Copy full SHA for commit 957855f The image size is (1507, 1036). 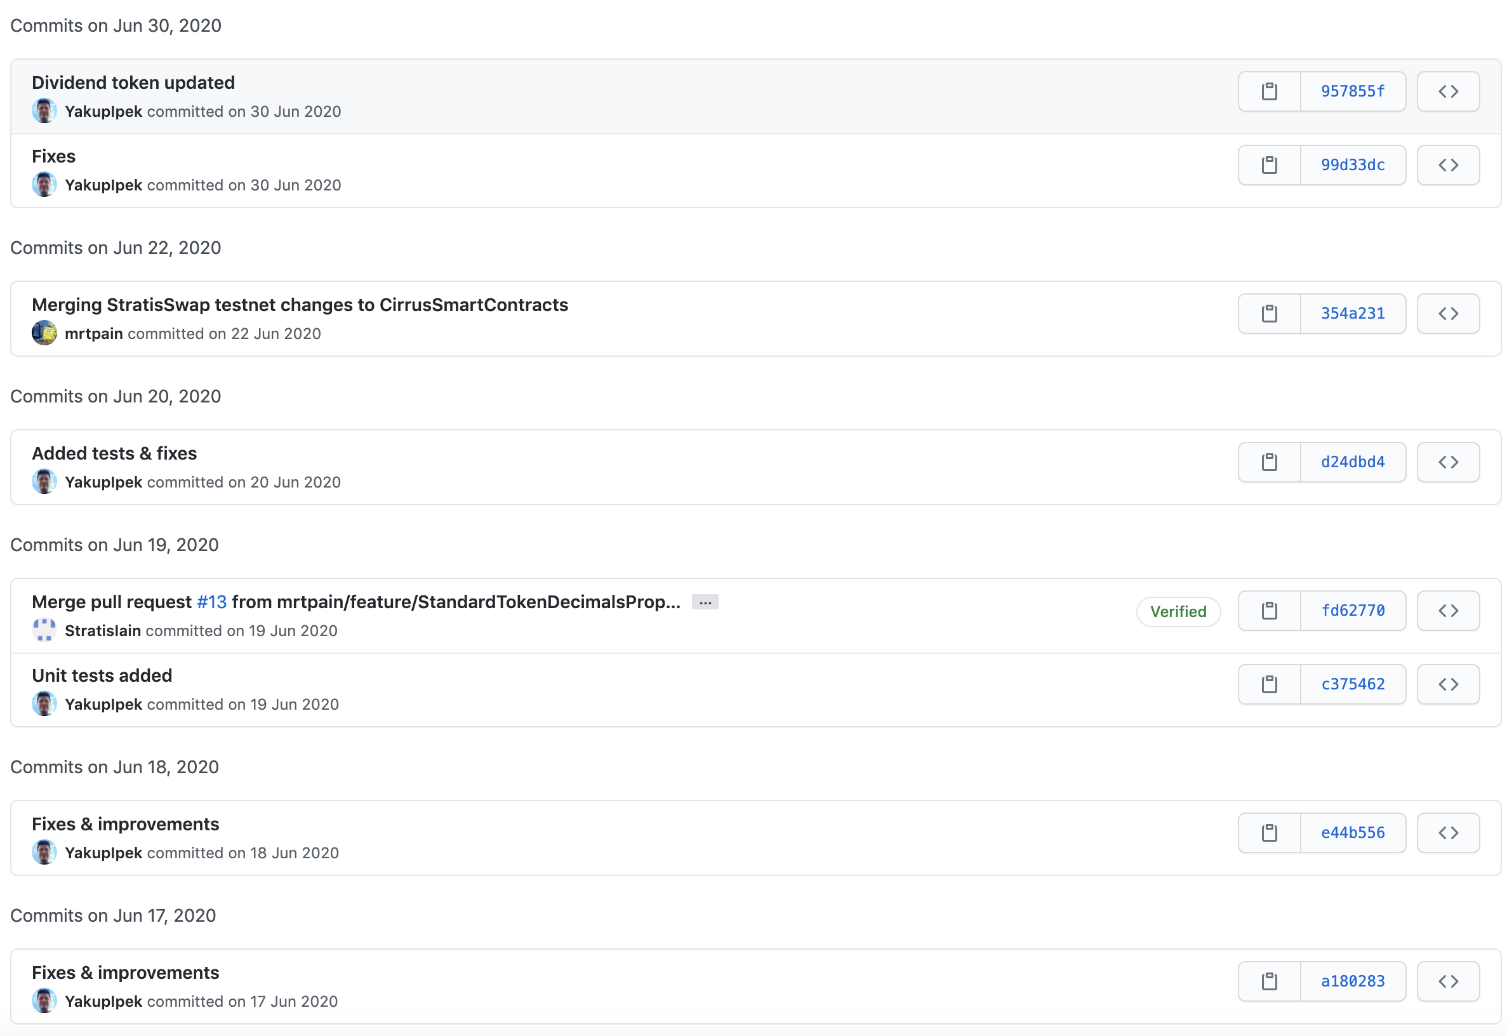click(x=1268, y=91)
